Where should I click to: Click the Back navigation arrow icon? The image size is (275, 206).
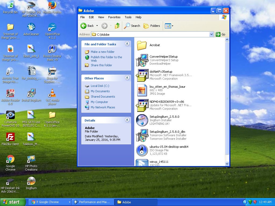[84, 26]
